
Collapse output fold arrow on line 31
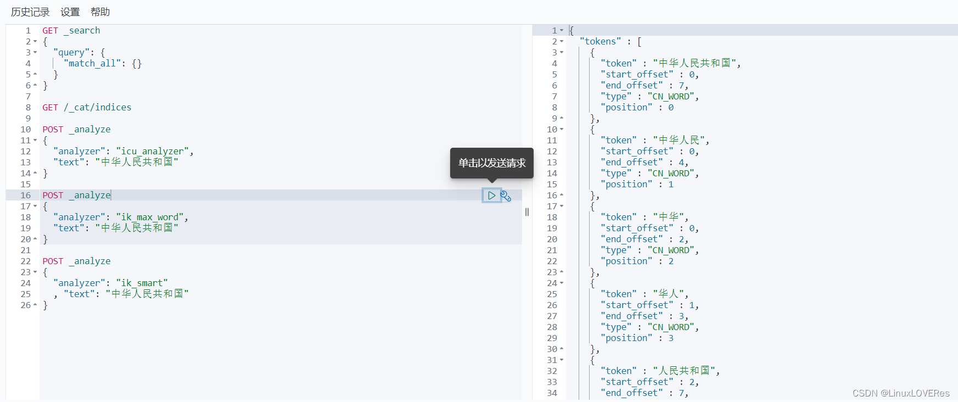tap(562, 360)
